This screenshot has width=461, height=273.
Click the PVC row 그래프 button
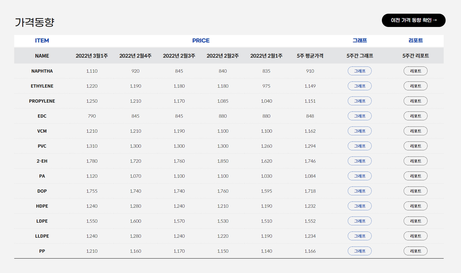(x=360, y=146)
